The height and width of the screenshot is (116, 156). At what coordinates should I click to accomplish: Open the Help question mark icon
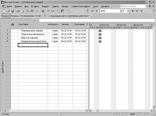[x=68, y=11]
